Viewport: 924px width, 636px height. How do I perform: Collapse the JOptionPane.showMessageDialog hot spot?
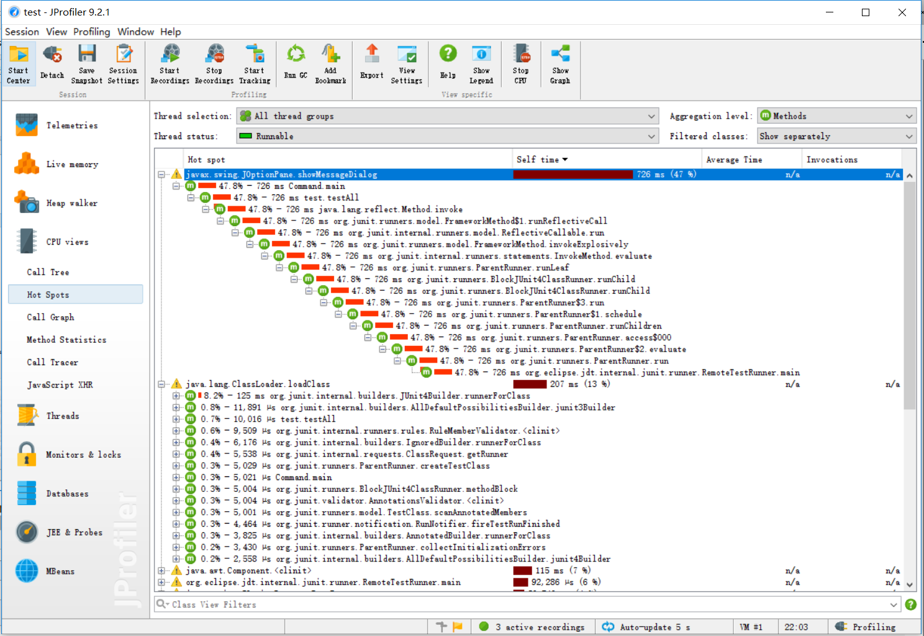[161, 175]
